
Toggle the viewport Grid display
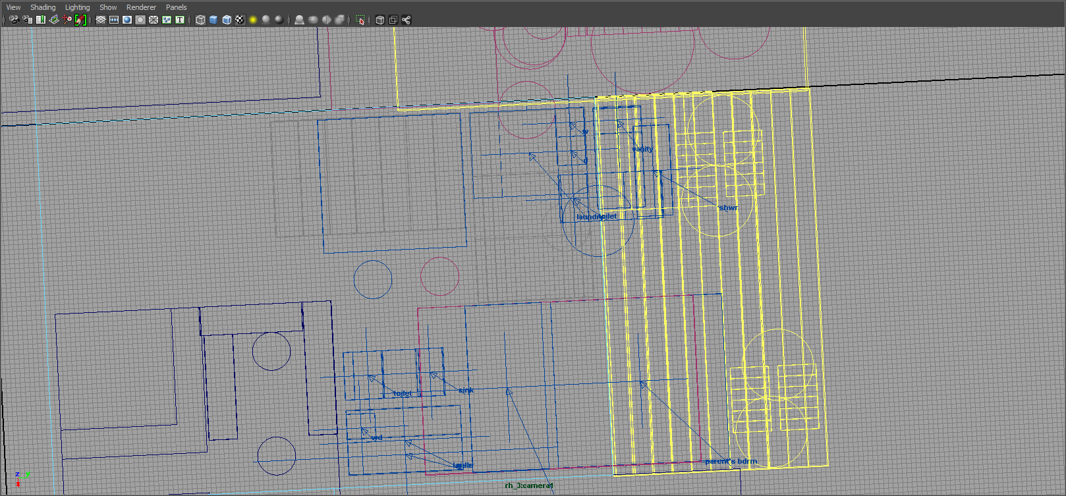tap(101, 20)
